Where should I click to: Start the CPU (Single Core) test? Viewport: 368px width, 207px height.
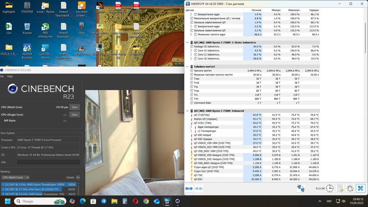click(75, 115)
